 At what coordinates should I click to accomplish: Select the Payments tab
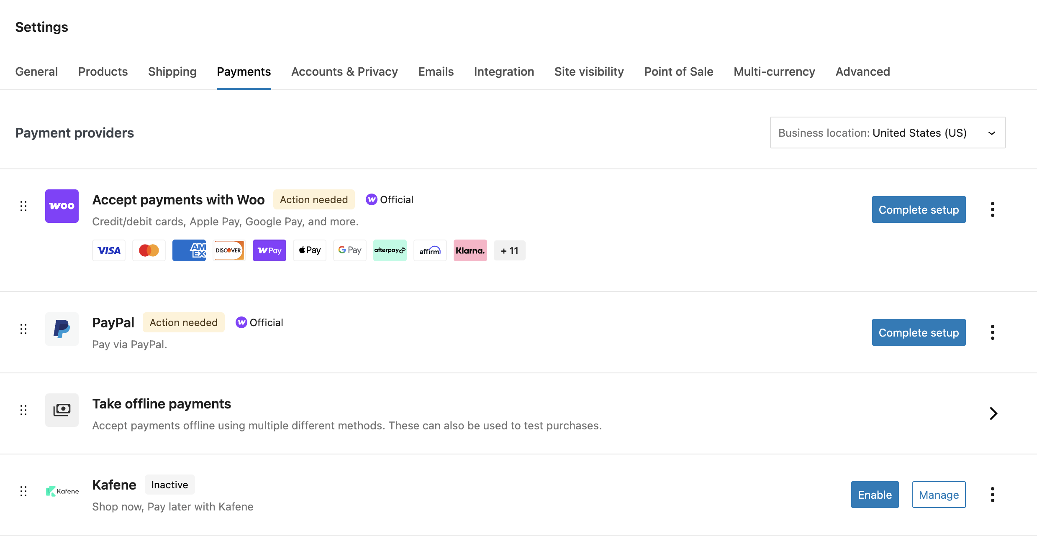[244, 71]
